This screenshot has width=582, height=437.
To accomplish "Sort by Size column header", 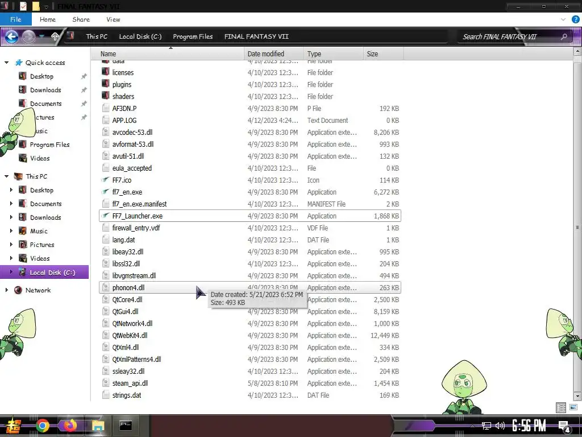I will (383, 54).
